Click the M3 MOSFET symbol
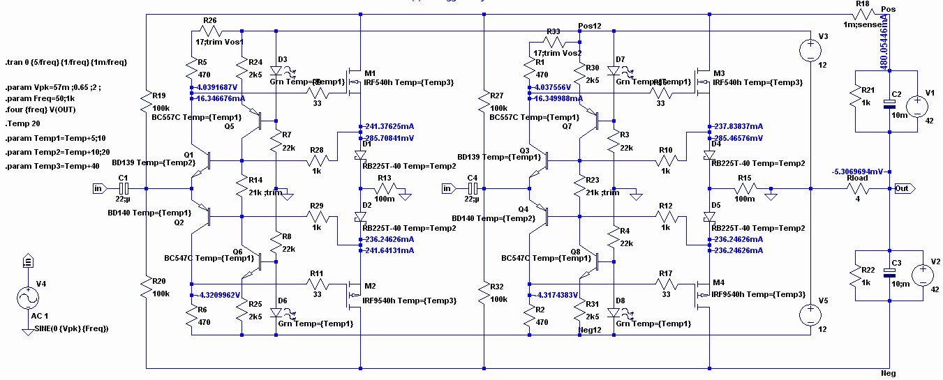 pos(703,82)
